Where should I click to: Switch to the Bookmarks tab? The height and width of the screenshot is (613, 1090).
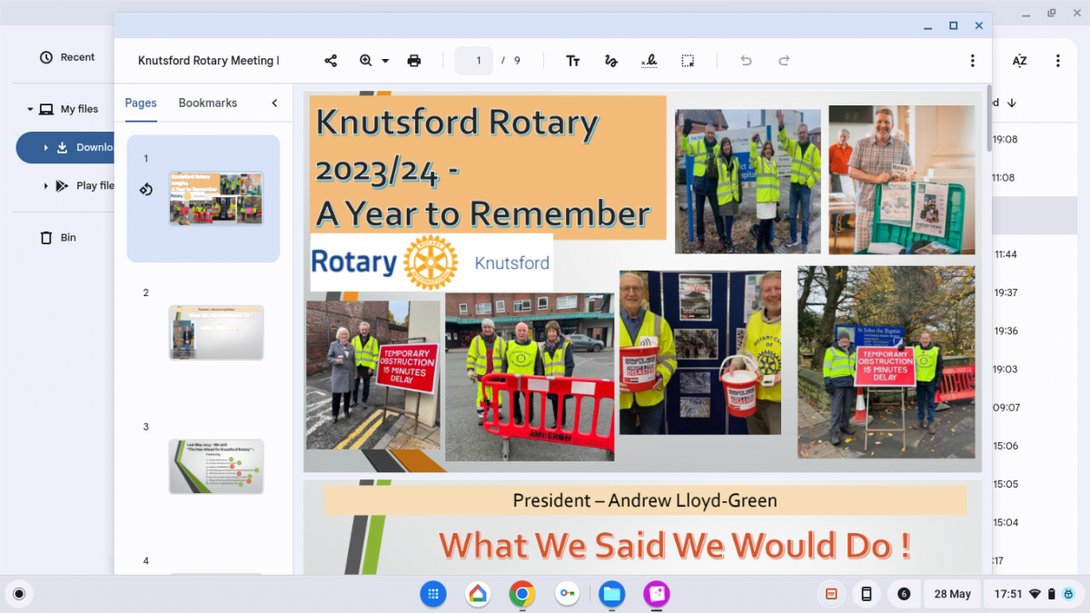tap(208, 103)
